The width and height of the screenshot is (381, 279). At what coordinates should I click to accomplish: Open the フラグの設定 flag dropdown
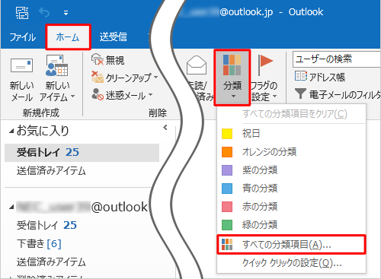[x=264, y=78]
